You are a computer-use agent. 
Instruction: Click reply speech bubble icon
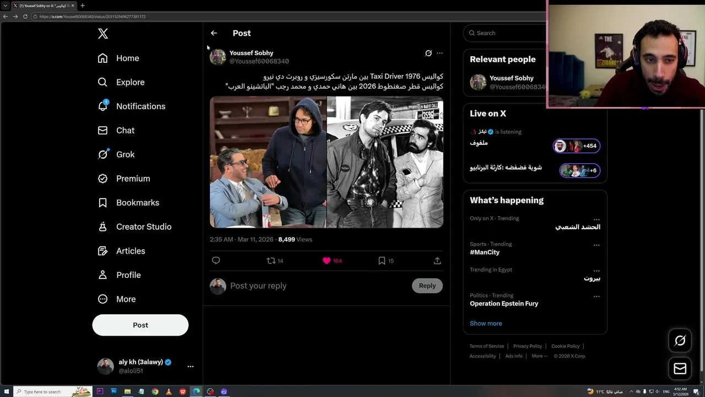[x=216, y=261]
